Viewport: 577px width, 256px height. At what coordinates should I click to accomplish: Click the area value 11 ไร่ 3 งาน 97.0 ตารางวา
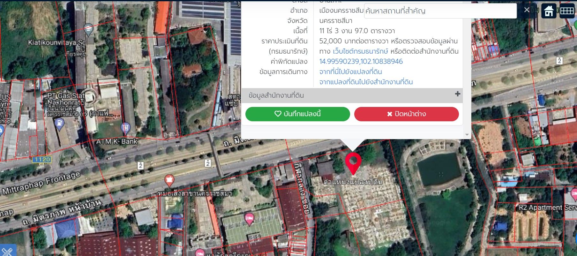coord(357,31)
